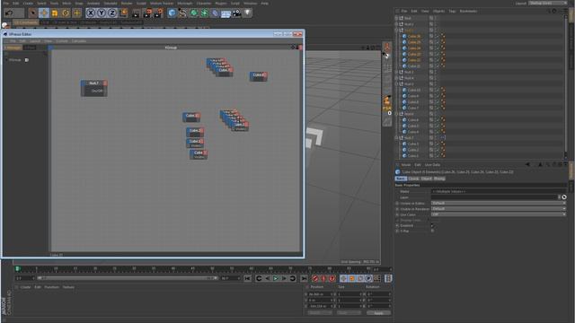Click the coordinate system cube icon
The width and height of the screenshot is (575, 323).
click(124, 13)
